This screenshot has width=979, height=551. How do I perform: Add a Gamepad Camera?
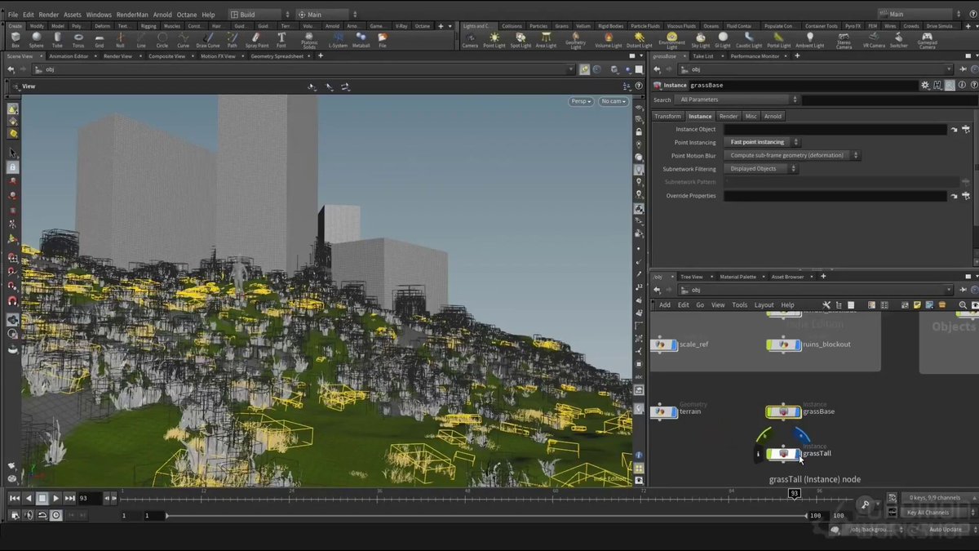[928, 39]
